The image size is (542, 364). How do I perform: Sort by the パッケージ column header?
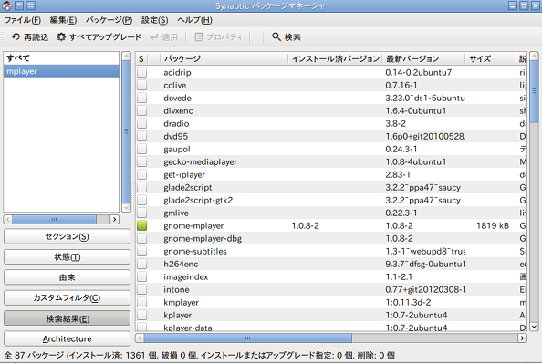[224, 58]
